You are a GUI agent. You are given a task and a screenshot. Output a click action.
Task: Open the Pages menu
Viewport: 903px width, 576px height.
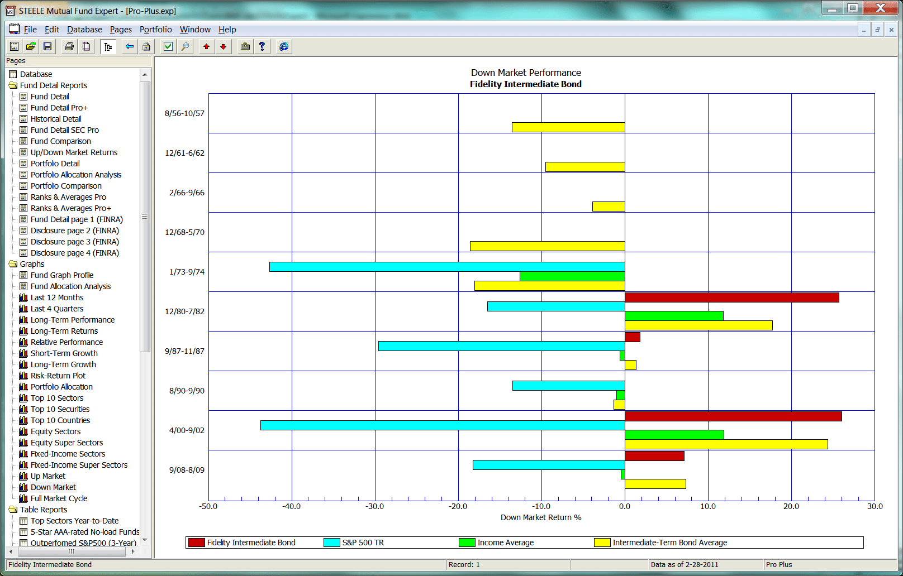click(121, 30)
